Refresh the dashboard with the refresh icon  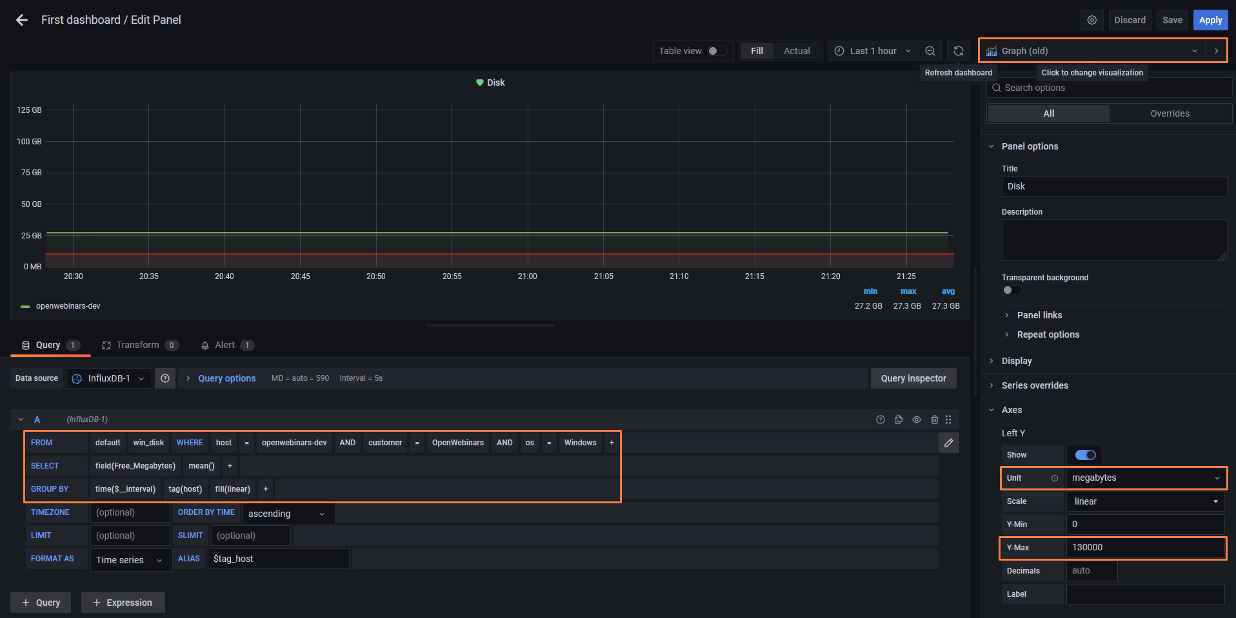(x=959, y=50)
